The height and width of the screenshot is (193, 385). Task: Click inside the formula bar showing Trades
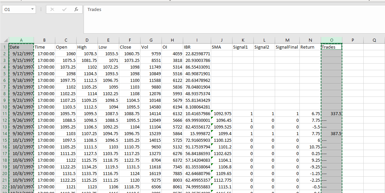click(133, 9)
